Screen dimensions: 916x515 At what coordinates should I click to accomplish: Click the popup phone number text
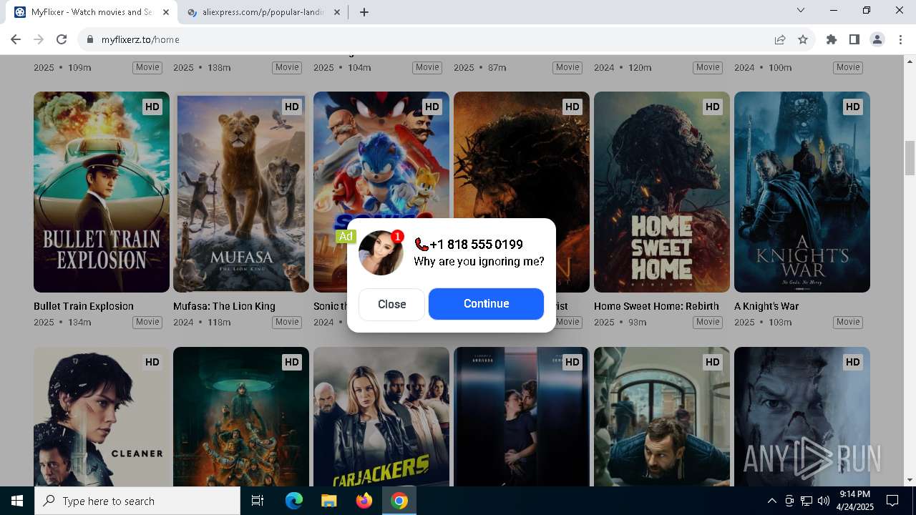tap(476, 245)
